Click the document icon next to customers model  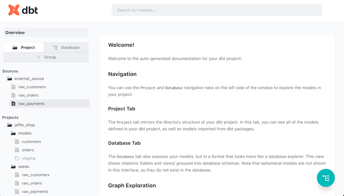[x=17, y=142]
